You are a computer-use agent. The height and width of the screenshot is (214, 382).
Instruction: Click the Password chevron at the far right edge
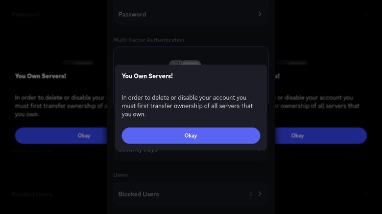[366, 14]
